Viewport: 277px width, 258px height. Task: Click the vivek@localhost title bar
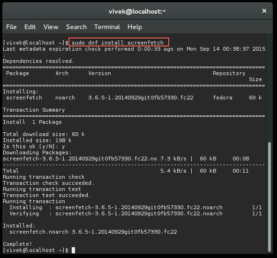point(137,12)
